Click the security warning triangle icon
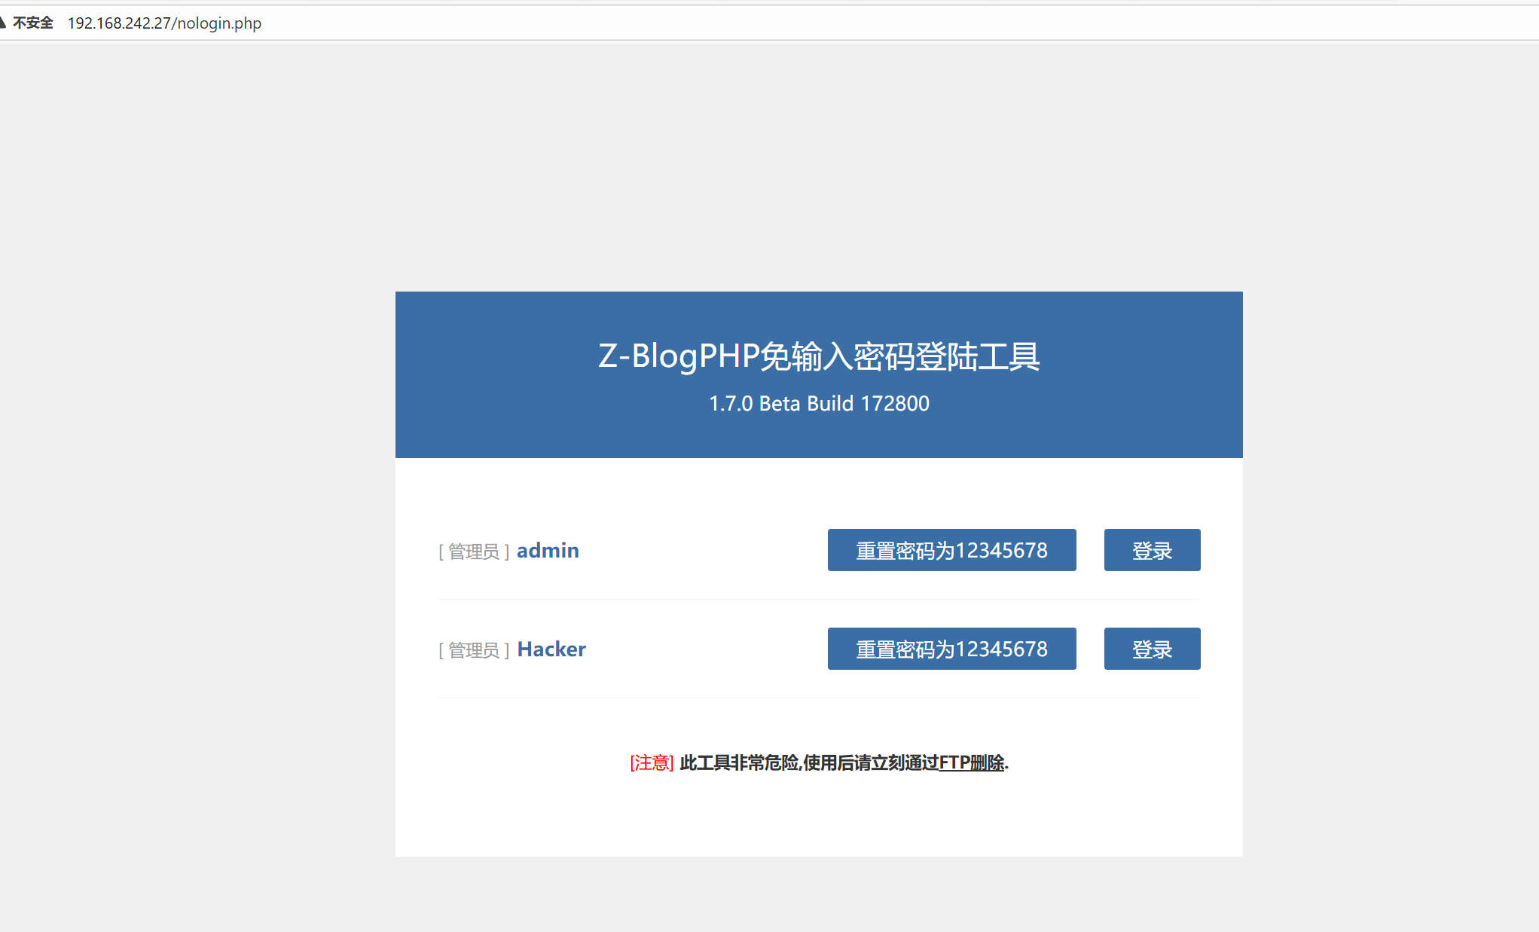This screenshot has height=932, width=1539. (x=2, y=23)
